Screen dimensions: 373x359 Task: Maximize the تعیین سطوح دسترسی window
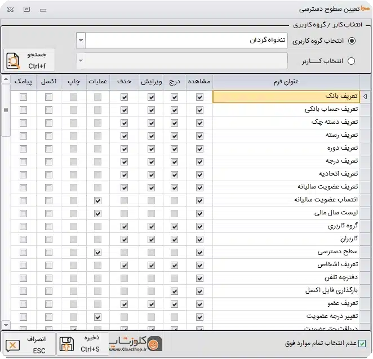26,9
